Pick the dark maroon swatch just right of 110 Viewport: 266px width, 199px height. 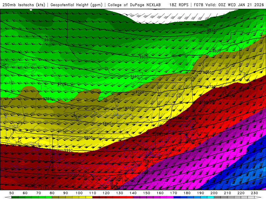[96, 197]
